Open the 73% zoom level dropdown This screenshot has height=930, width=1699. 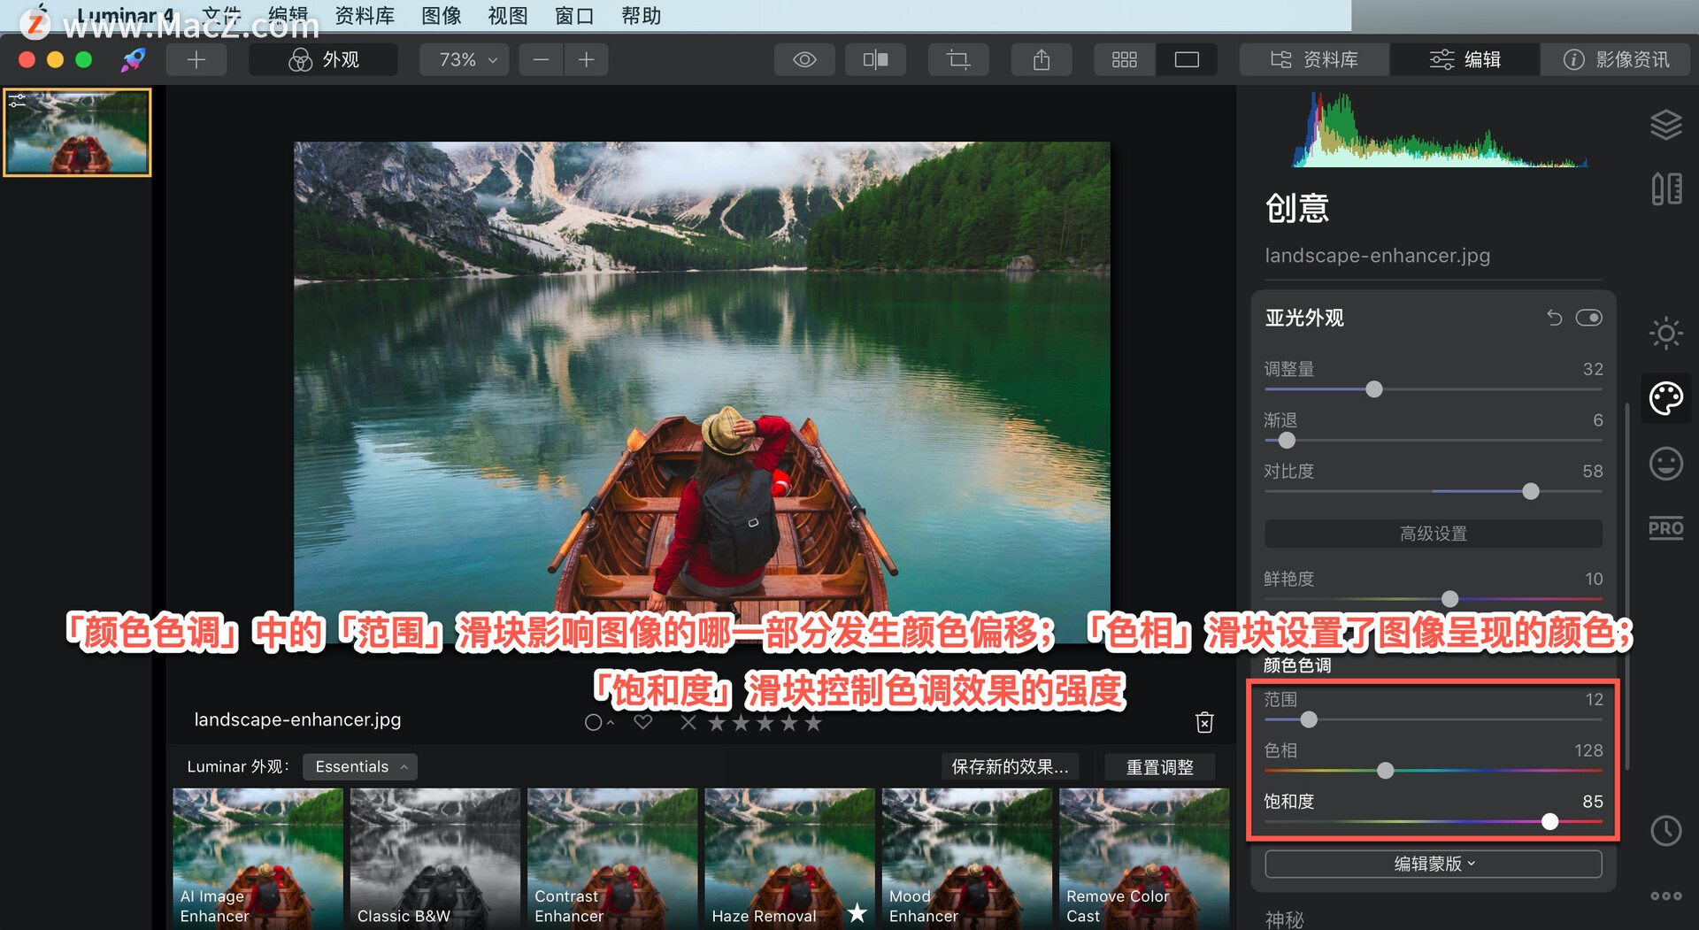pyautogui.click(x=464, y=59)
